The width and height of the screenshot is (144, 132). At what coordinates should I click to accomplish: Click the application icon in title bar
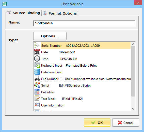pos(5,4)
